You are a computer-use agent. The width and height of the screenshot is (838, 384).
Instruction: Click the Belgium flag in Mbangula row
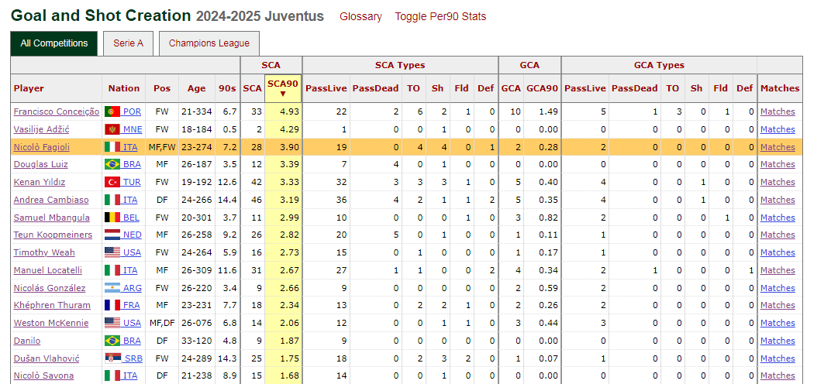[x=112, y=218]
